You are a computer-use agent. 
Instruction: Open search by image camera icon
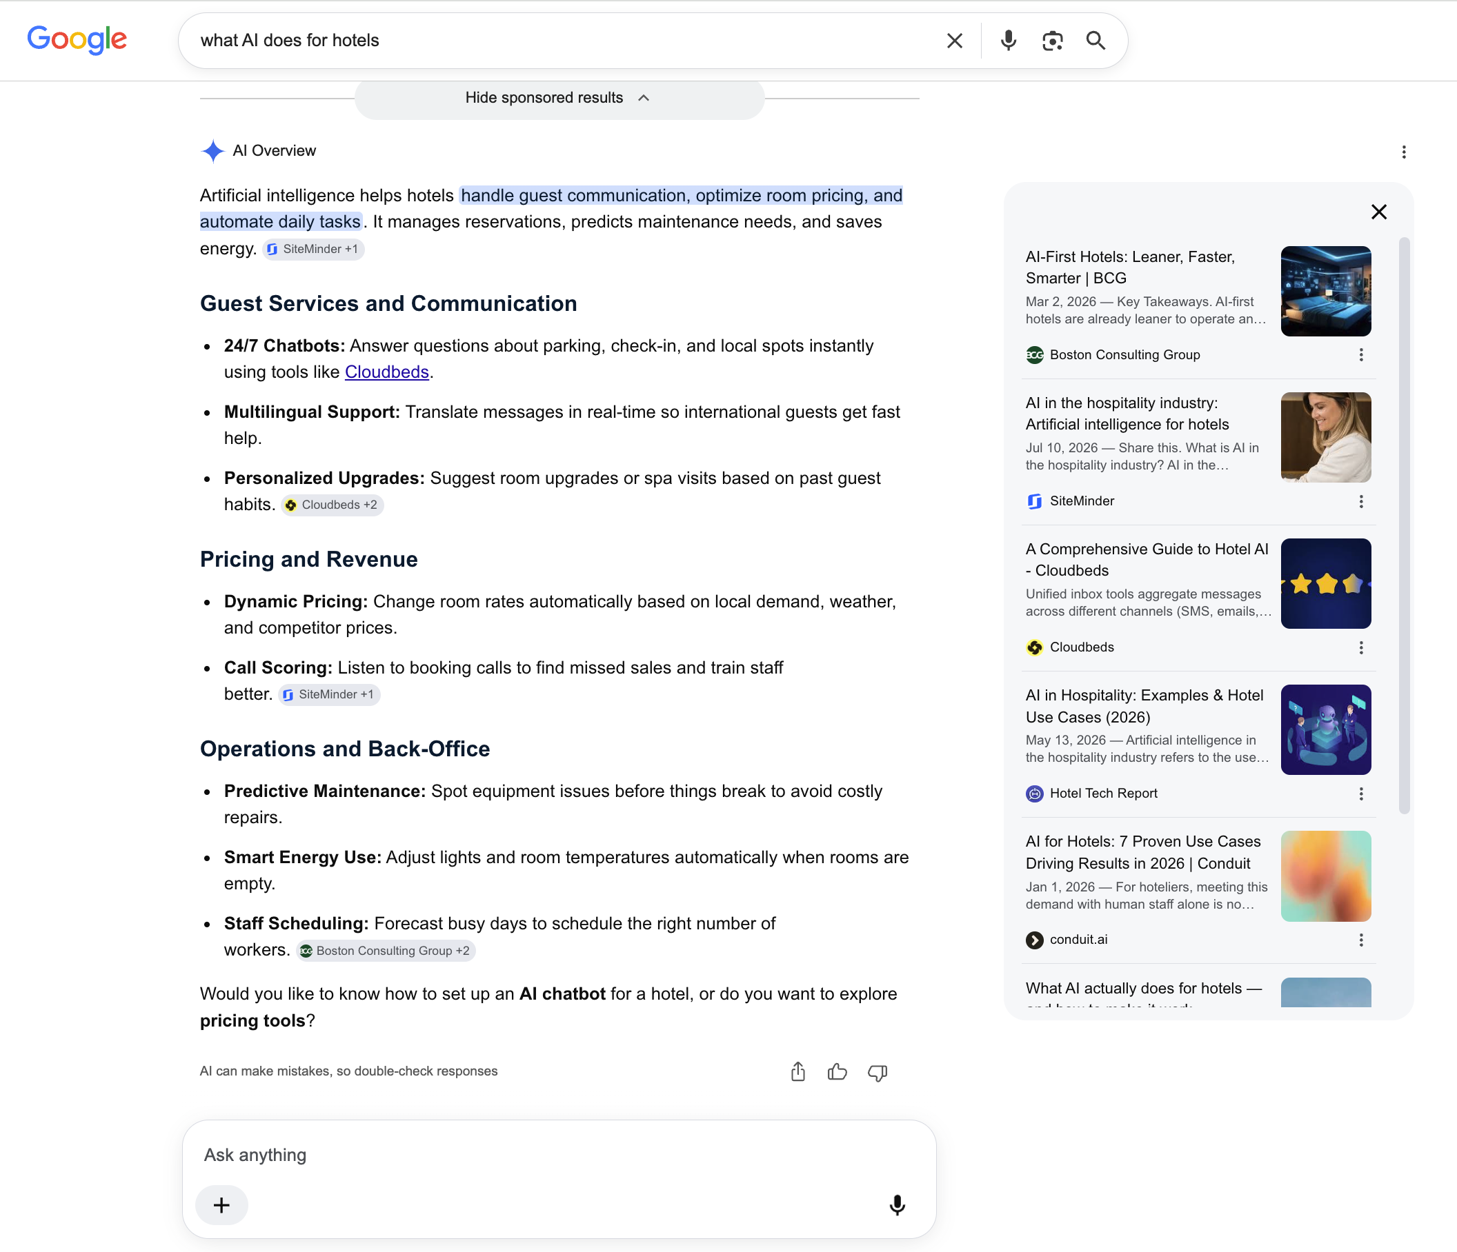tap(1052, 41)
